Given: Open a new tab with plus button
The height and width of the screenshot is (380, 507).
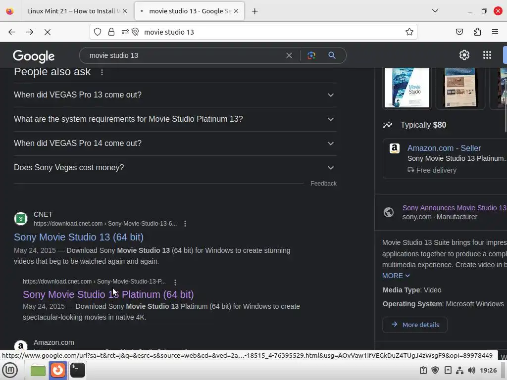Looking at the screenshot, I should [255, 11].
